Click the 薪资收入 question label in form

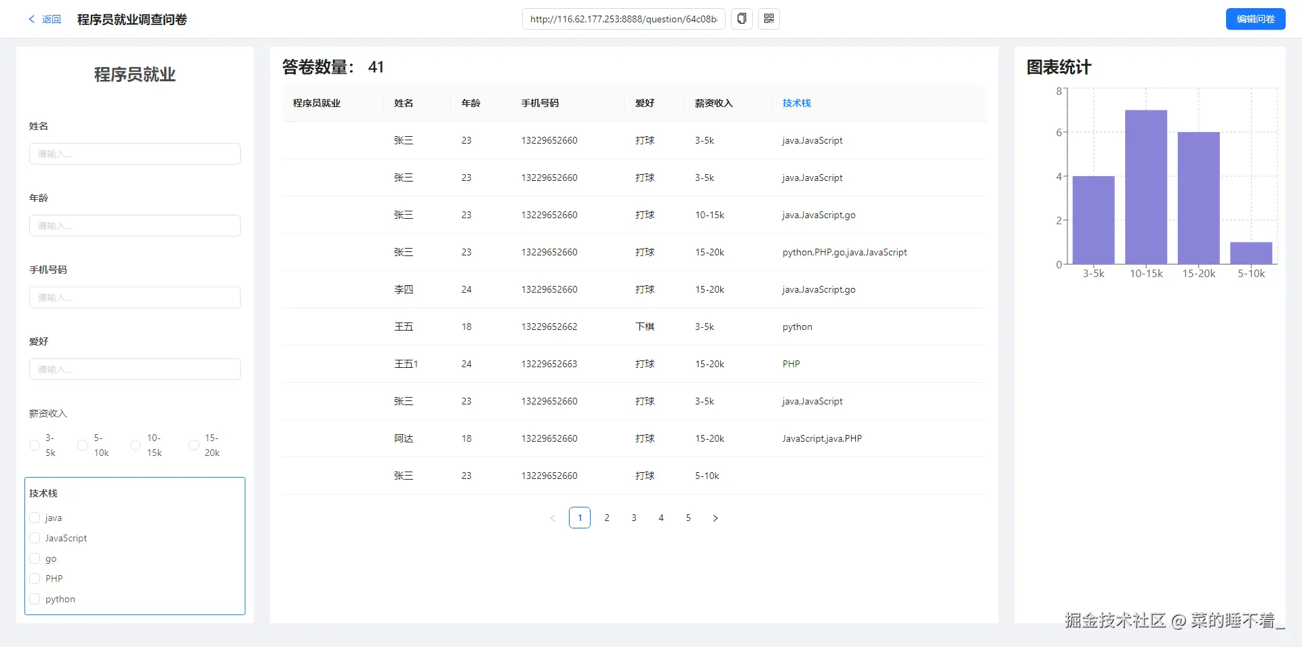point(48,413)
